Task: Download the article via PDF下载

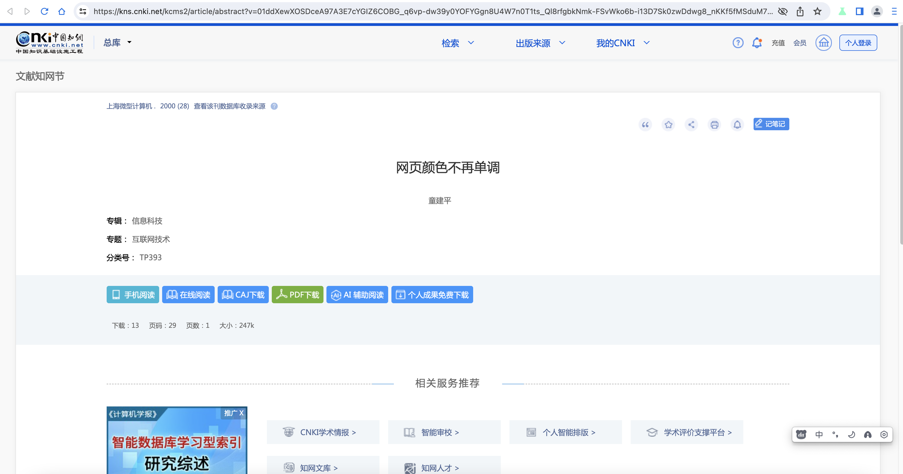Action: point(297,294)
